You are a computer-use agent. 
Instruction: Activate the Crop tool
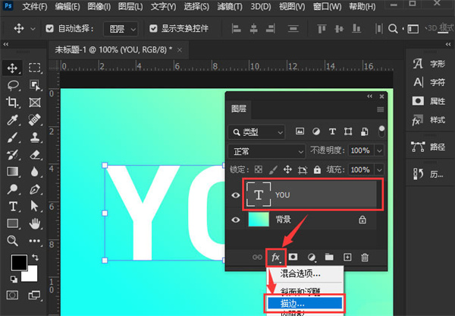click(x=12, y=103)
